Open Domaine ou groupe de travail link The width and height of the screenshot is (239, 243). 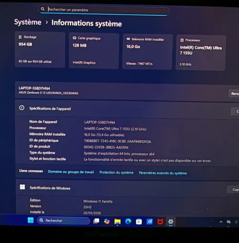(71, 172)
